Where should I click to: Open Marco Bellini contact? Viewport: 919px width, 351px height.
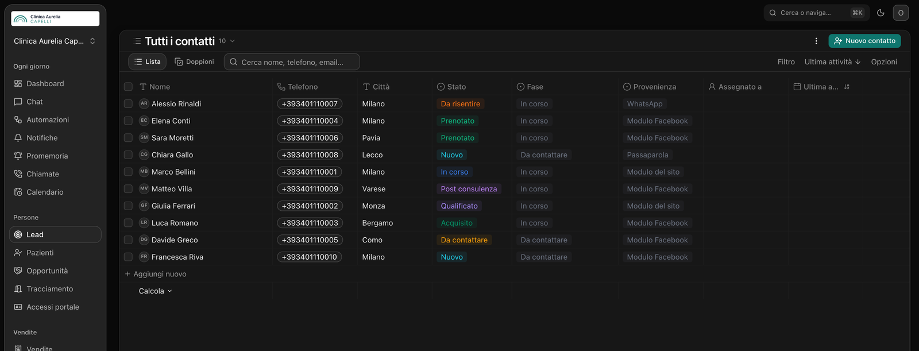(173, 172)
